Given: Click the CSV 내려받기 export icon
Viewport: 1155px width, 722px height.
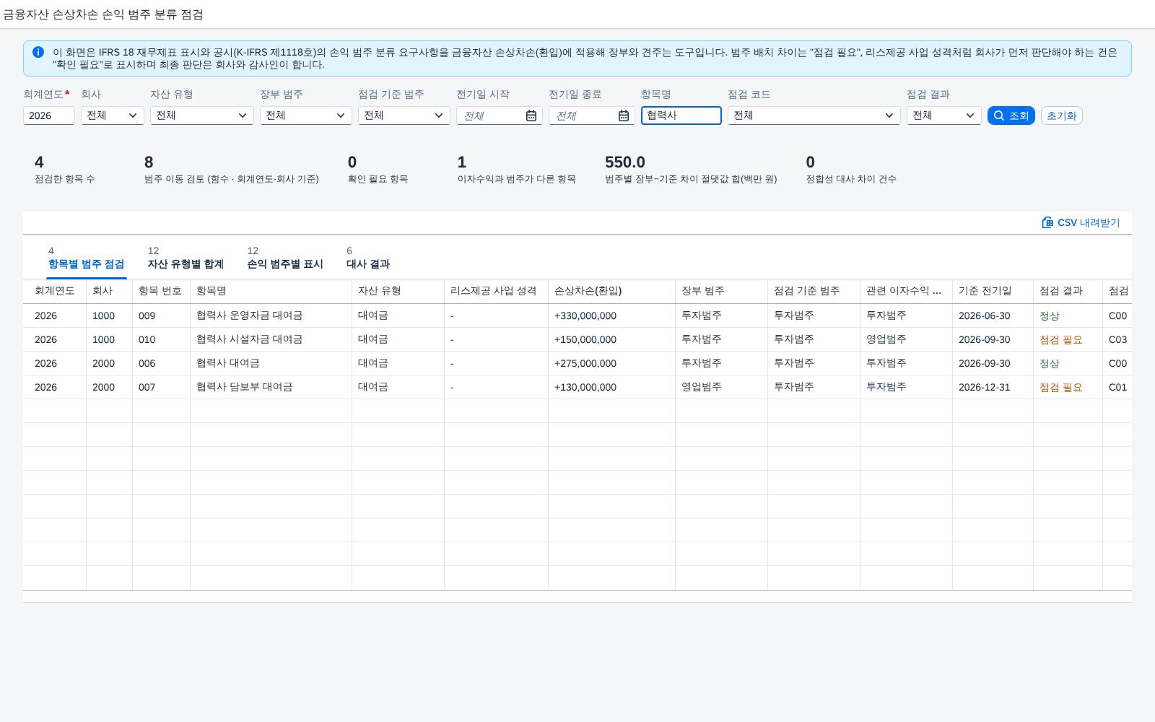Looking at the screenshot, I should [1047, 222].
